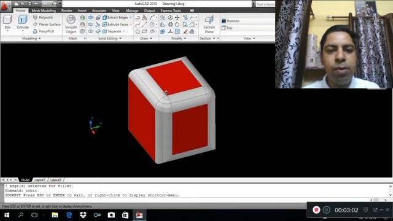393x221 pixels.
Task: Select the Arc draw tool
Action: point(152,18)
